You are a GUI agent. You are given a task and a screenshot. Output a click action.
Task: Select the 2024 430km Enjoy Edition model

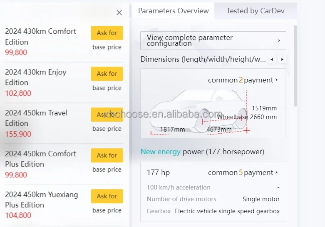36,77
